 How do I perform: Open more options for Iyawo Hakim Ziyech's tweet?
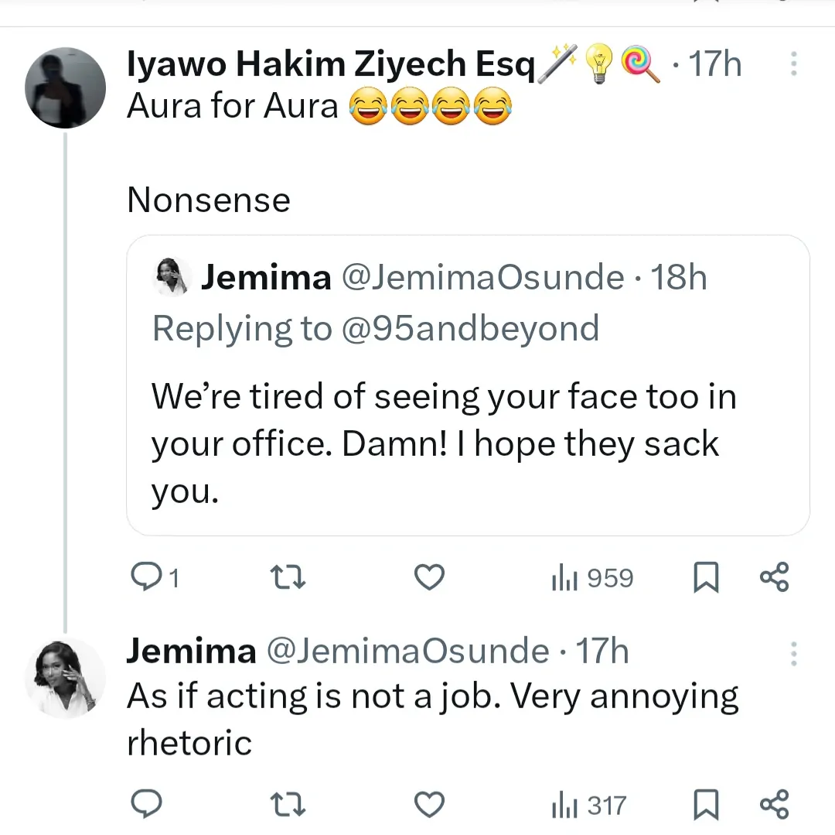793,64
